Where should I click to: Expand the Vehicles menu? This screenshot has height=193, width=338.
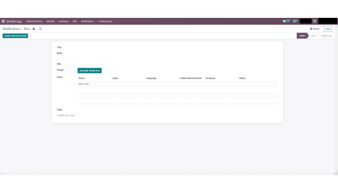[50, 21]
